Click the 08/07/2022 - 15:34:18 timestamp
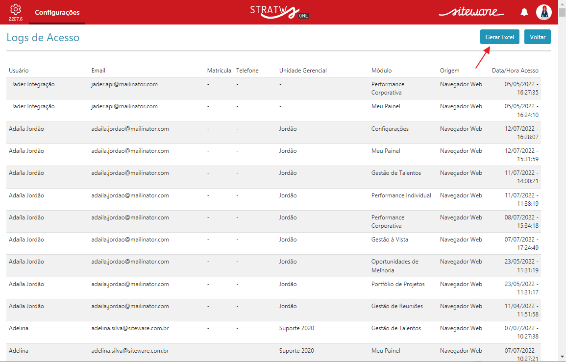This screenshot has height=362, width=566. pos(521,221)
